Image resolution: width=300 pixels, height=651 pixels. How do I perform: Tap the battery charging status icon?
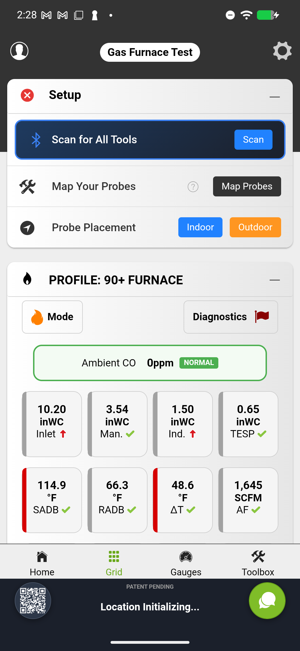[x=268, y=15]
